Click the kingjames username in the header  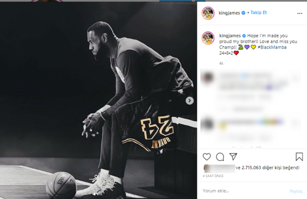tap(230, 13)
